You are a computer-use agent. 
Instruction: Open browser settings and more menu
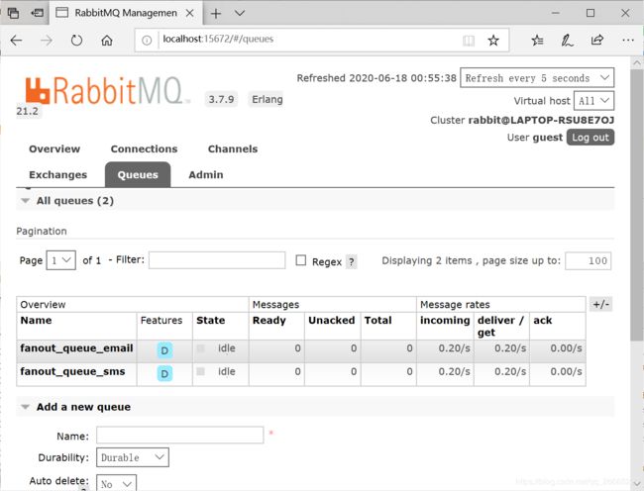[628, 41]
